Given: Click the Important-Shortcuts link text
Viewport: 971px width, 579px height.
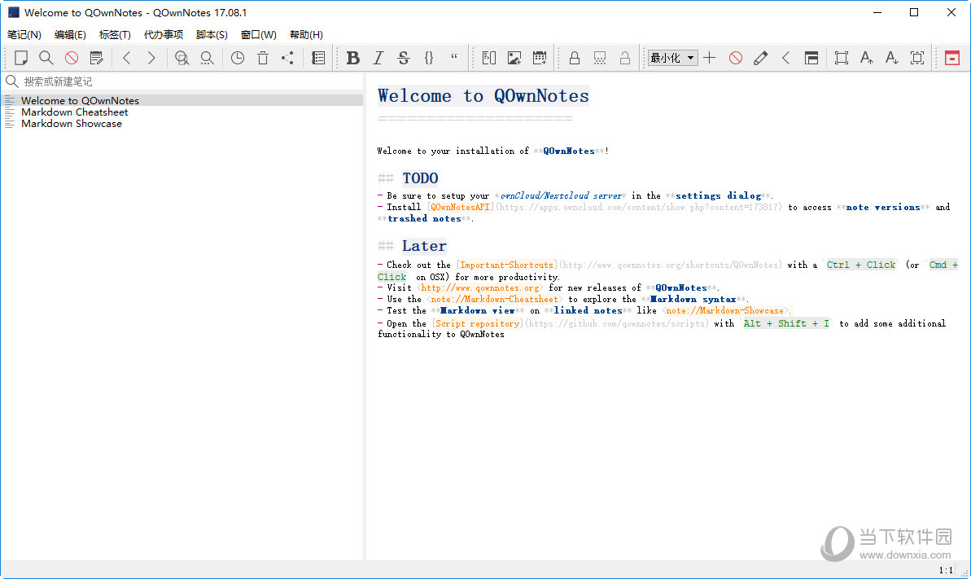Looking at the screenshot, I should point(506,265).
